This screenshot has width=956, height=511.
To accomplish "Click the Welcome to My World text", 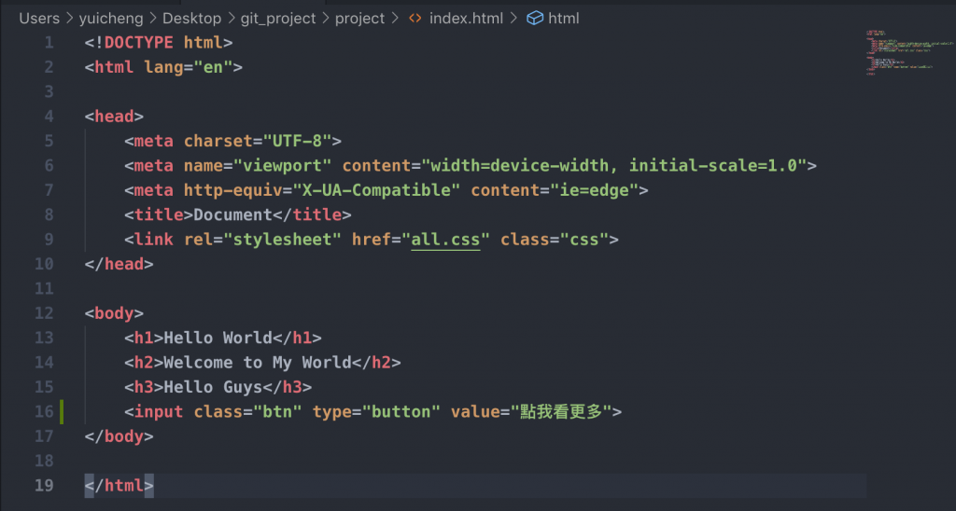I will 258,363.
